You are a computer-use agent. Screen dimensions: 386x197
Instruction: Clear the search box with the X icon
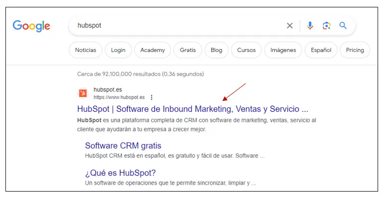tap(290, 26)
